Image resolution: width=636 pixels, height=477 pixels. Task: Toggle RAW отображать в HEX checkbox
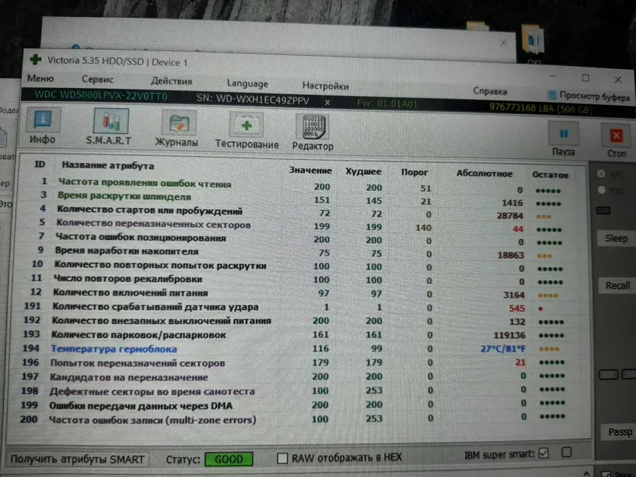tap(282, 459)
